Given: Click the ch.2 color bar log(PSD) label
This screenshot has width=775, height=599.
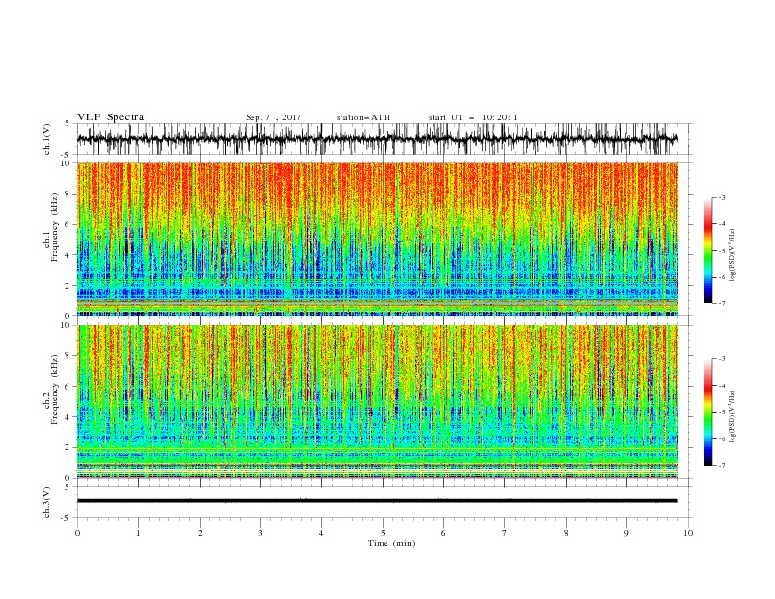Looking at the screenshot, I should (x=733, y=417).
